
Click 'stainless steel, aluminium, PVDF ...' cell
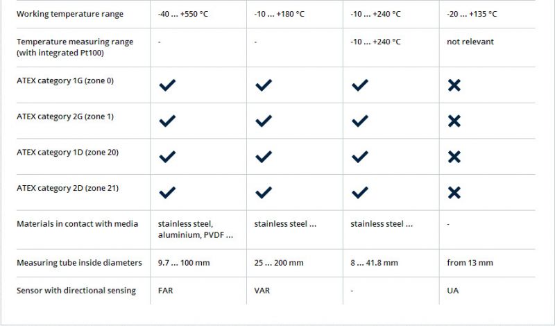point(195,230)
